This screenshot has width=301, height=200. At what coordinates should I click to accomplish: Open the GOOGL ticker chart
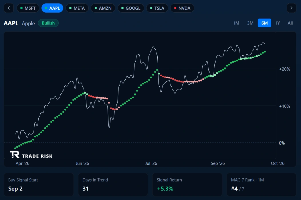tap(131, 8)
